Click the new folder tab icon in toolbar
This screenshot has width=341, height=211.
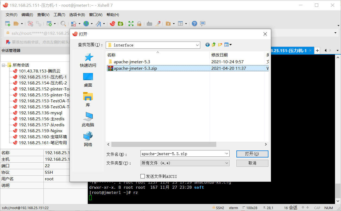168,24
